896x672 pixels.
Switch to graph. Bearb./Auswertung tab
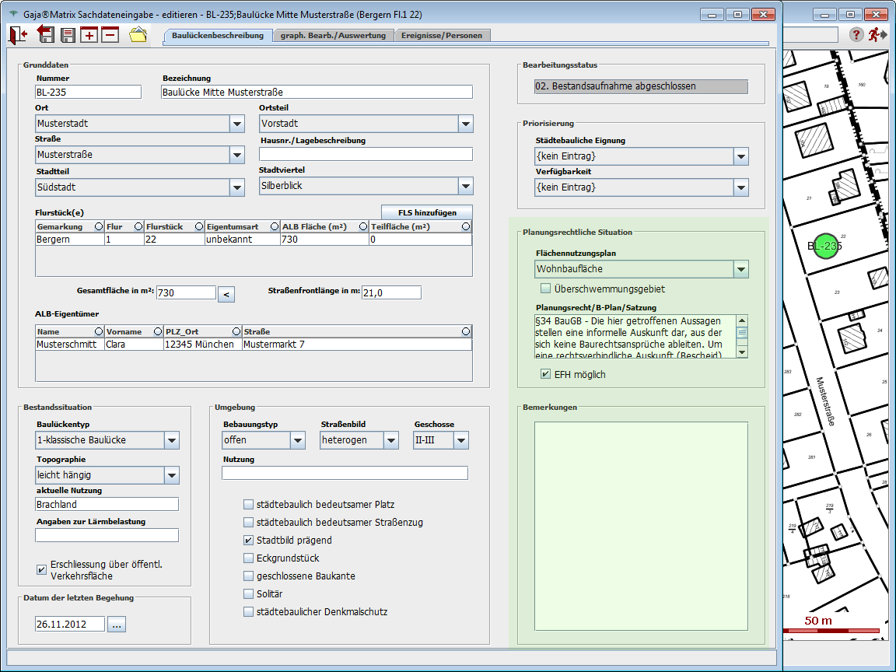coord(334,35)
